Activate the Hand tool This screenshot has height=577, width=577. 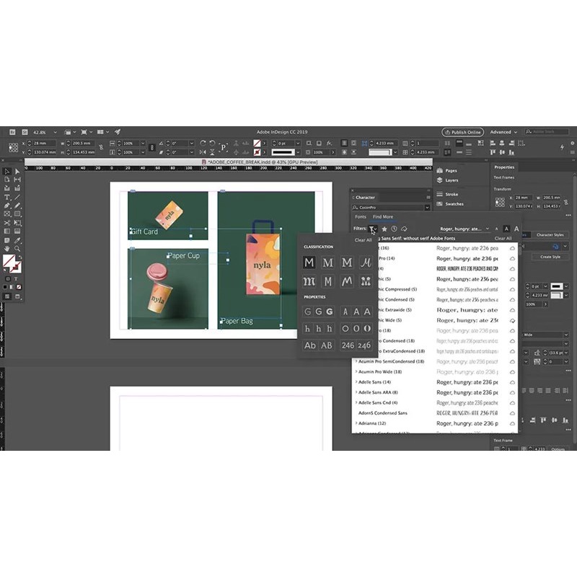point(7,249)
